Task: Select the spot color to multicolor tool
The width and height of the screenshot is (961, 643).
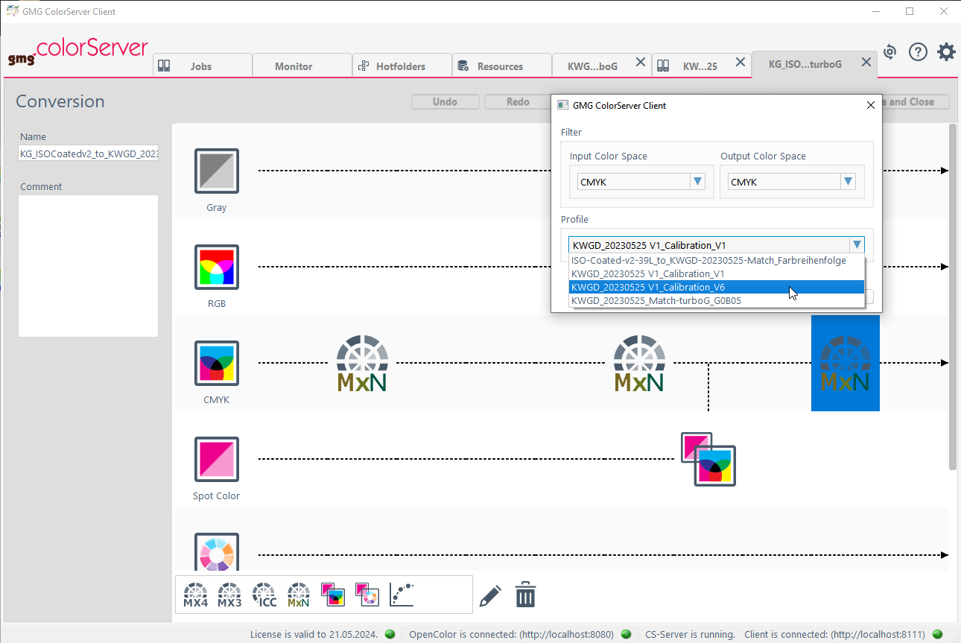Action: point(368,595)
